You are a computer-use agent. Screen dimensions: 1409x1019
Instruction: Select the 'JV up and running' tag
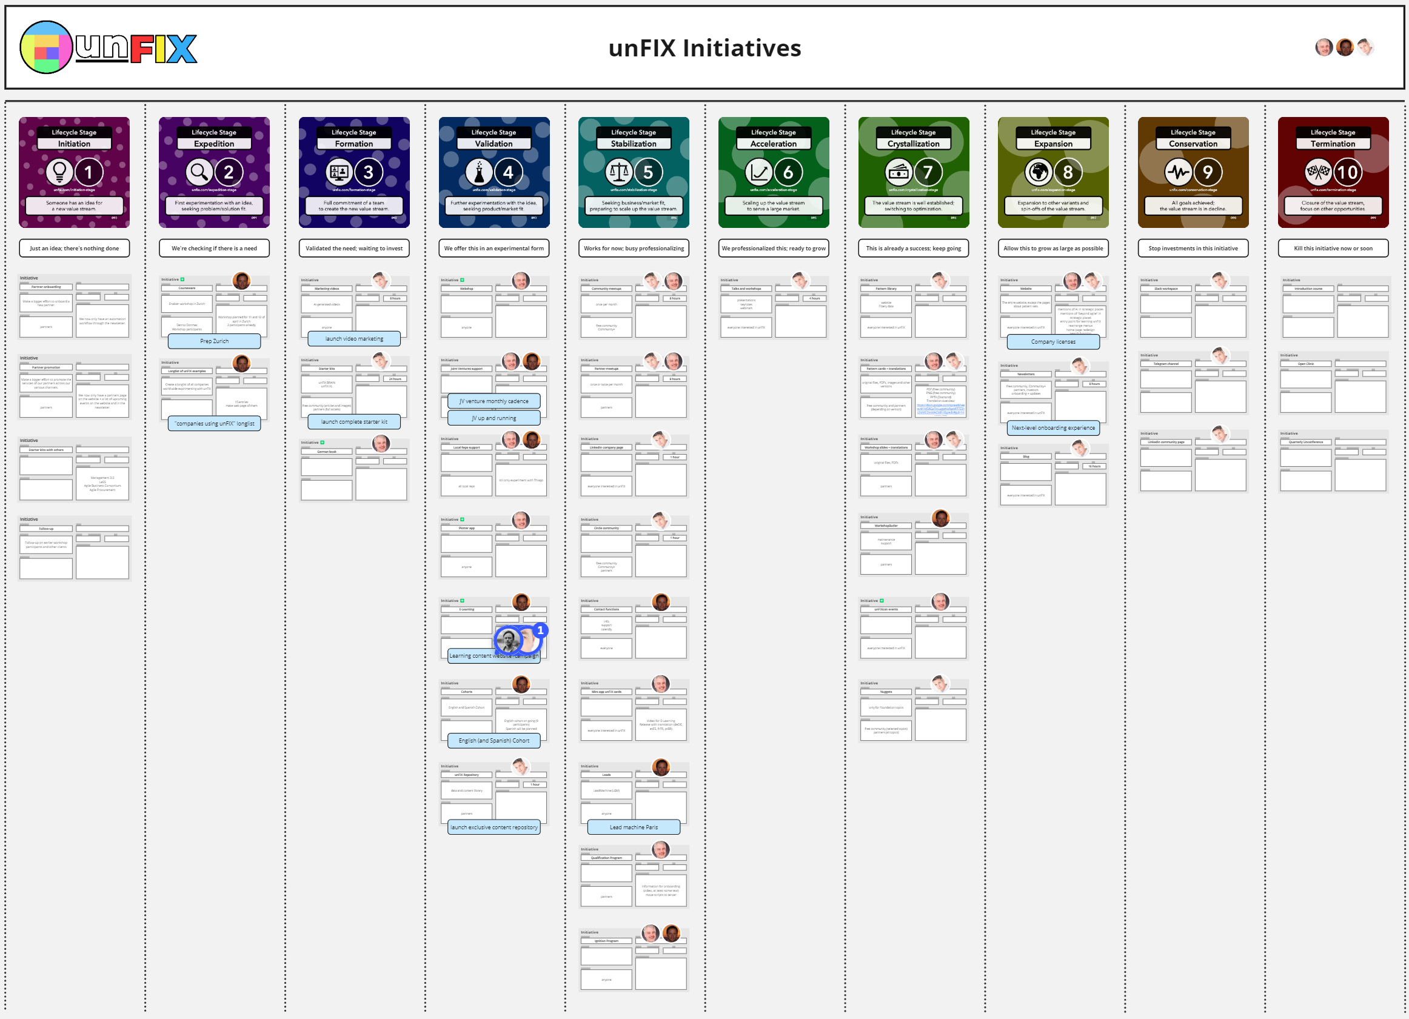point(494,418)
